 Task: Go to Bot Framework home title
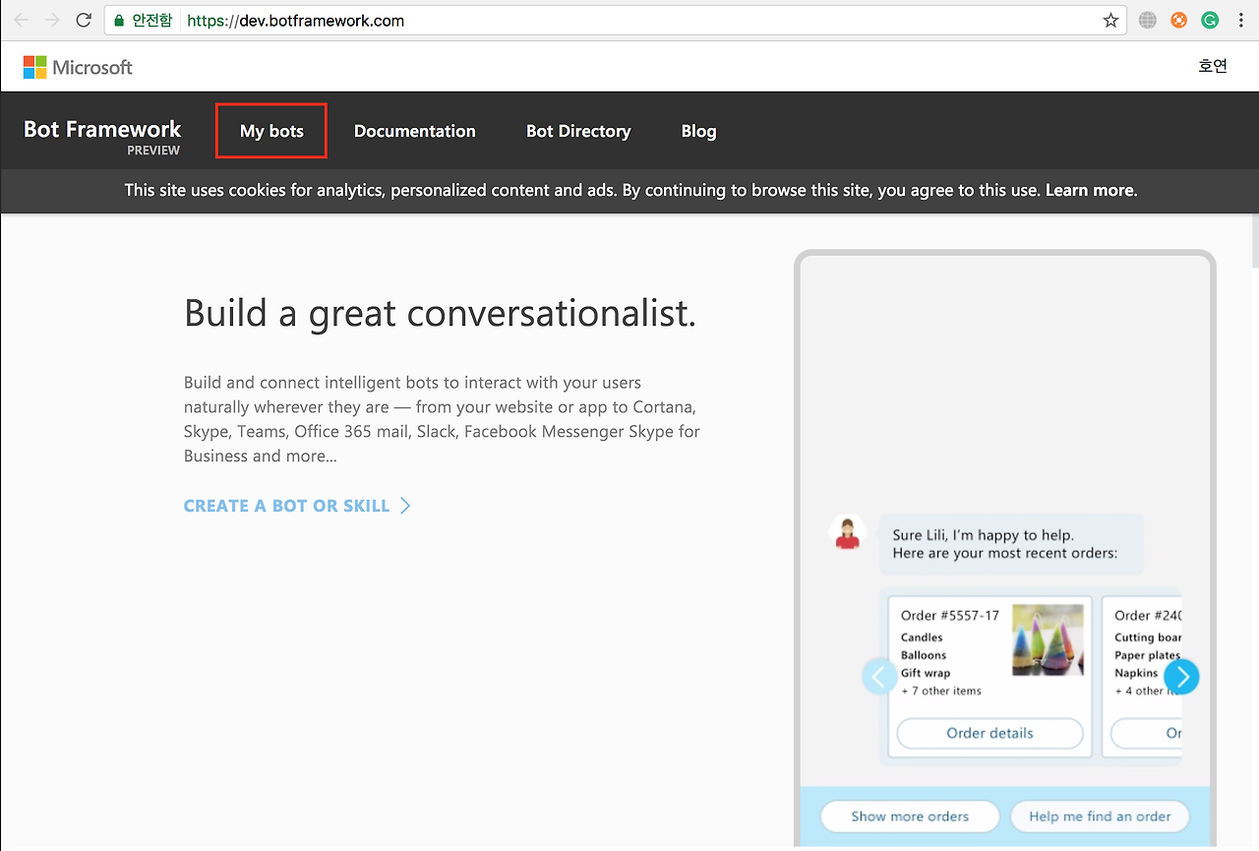102,129
